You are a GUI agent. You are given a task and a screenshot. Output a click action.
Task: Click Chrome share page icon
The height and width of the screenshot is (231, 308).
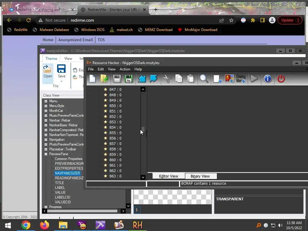pyautogui.click(x=222, y=20)
